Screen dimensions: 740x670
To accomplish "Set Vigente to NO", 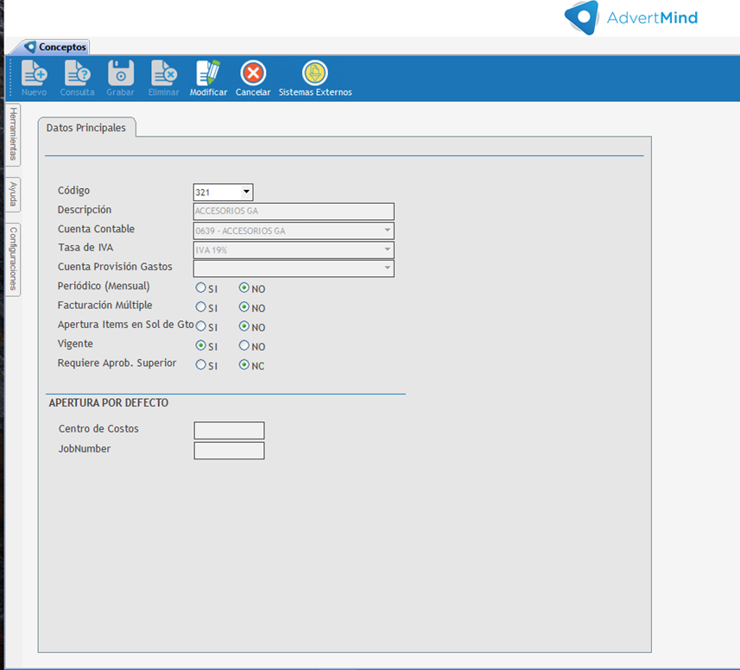I will click(x=244, y=345).
